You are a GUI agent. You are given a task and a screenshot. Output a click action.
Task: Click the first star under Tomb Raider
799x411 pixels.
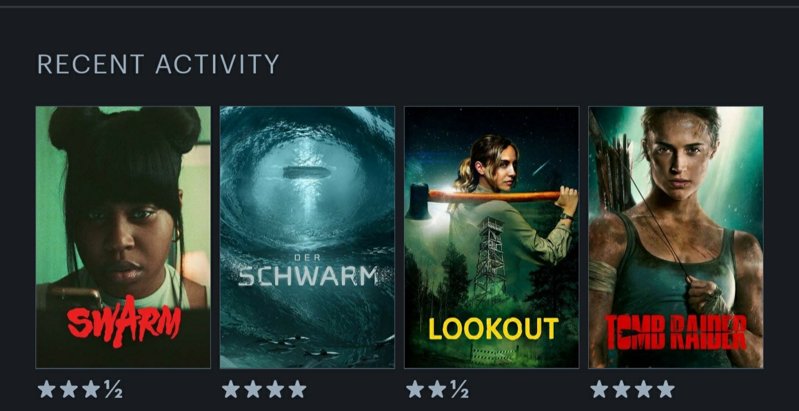pyautogui.click(x=599, y=389)
